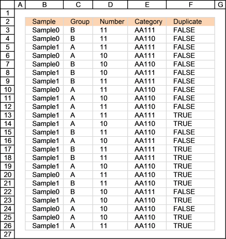Select row 26 header

point(7,226)
